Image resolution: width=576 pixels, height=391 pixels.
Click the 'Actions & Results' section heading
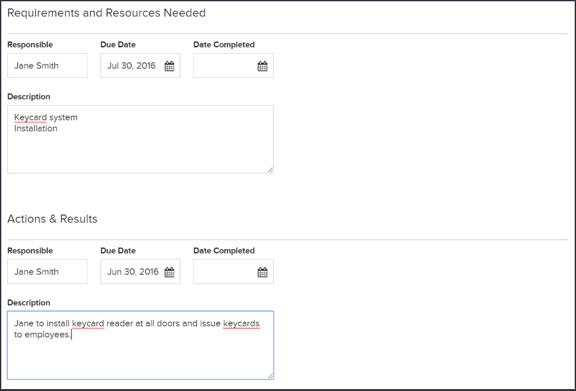[x=52, y=219]
